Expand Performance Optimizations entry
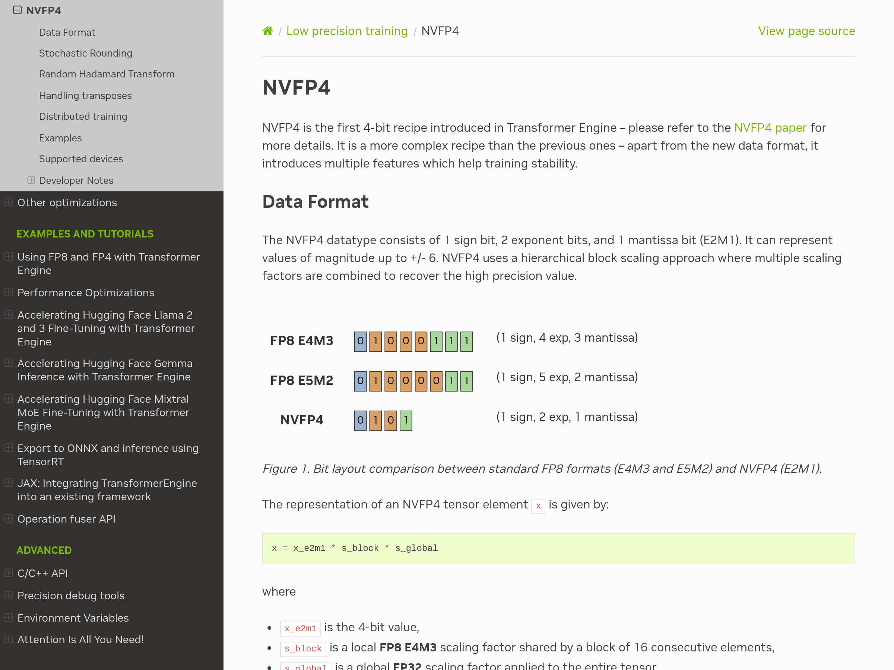Viewport: 894px width, 670px height. (x=9, y=292)
